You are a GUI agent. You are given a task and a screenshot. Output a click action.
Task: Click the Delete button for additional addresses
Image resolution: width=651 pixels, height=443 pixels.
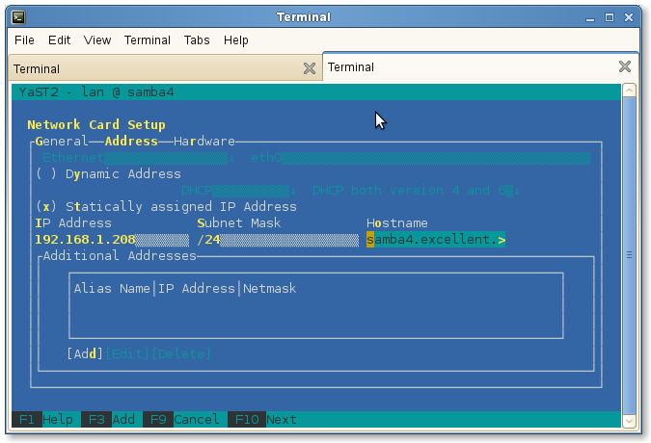tap(180, 353)
